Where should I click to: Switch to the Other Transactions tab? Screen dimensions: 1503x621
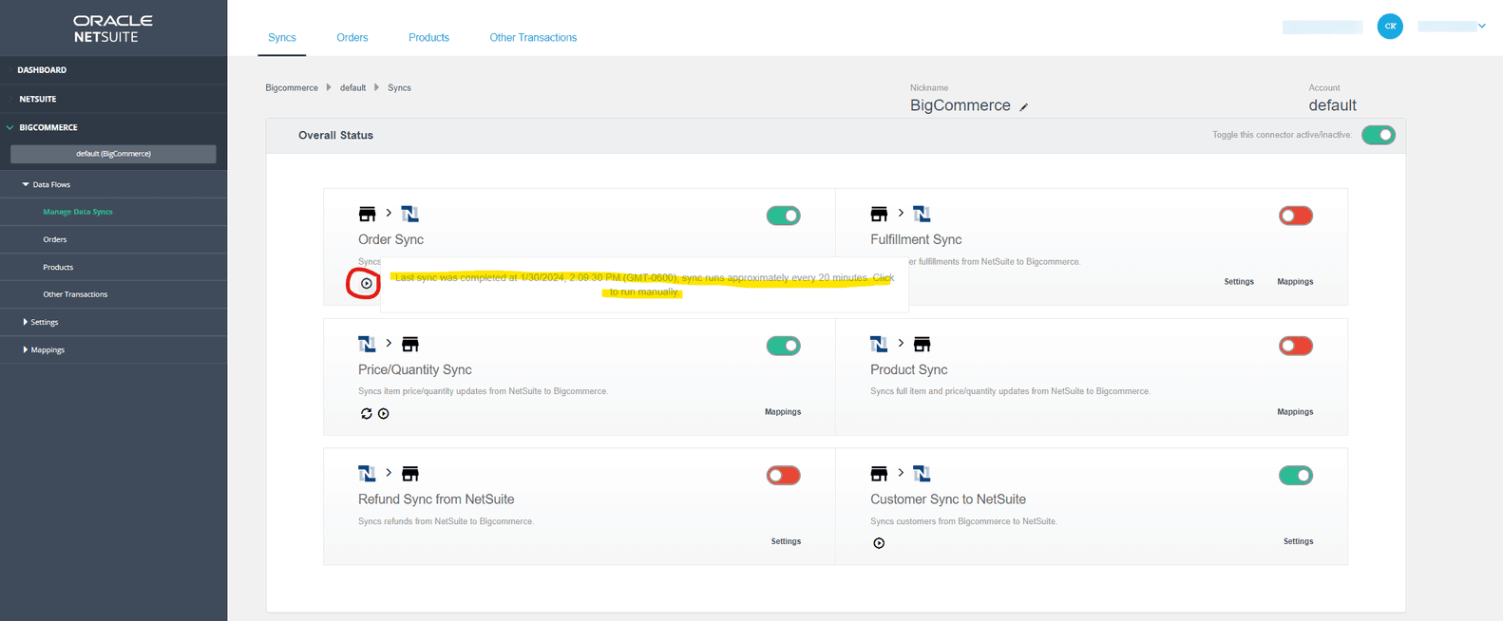tap(533, 38)
